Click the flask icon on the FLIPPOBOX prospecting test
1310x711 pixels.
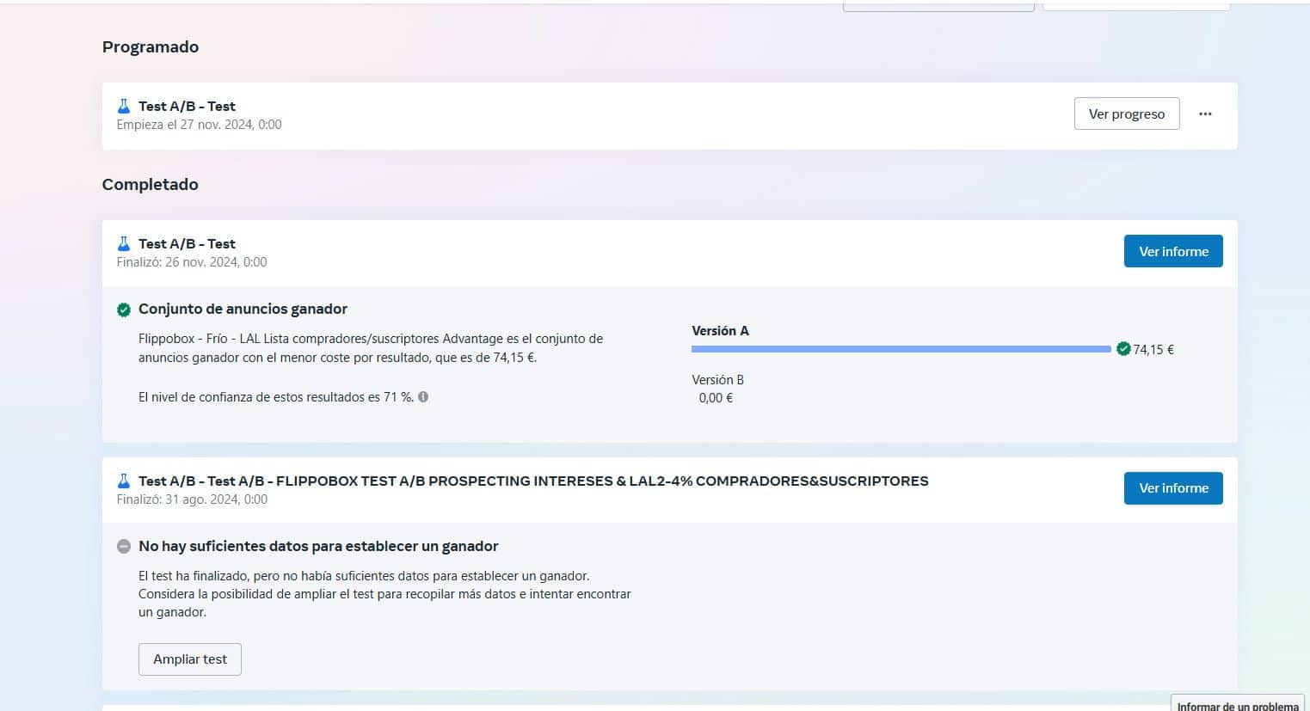point(124,481)
